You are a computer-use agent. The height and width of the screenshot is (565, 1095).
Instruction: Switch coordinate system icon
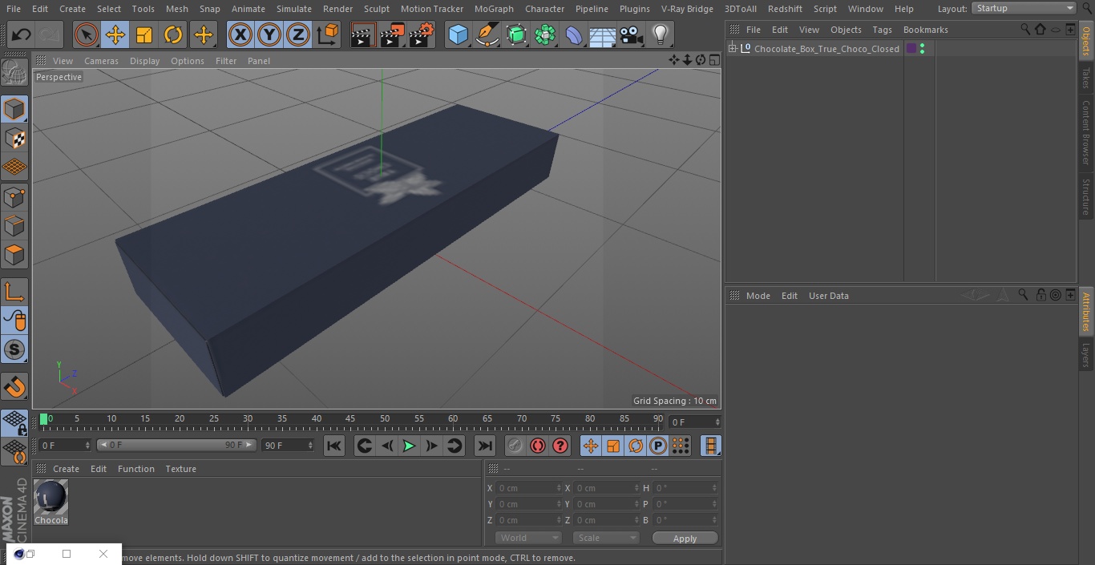tap(328, 34)
